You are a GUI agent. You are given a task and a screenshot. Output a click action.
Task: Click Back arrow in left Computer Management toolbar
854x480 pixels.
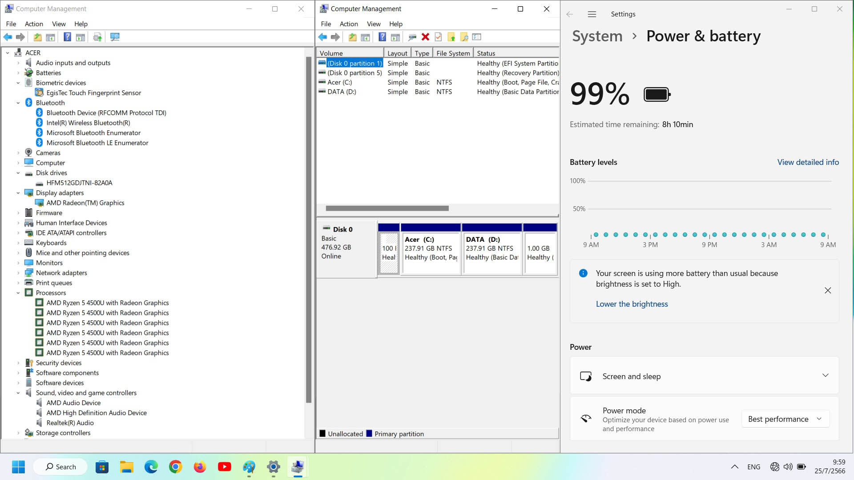click(8, 37)
